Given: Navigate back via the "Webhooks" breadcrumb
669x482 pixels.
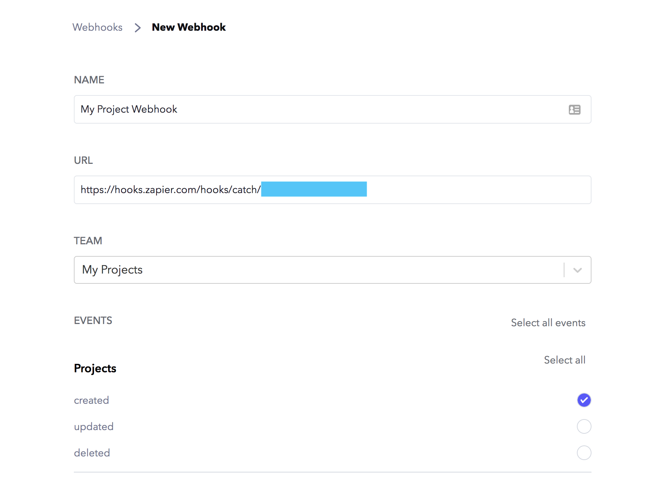Looking at the screenshot, I should (x=97, y=27).
